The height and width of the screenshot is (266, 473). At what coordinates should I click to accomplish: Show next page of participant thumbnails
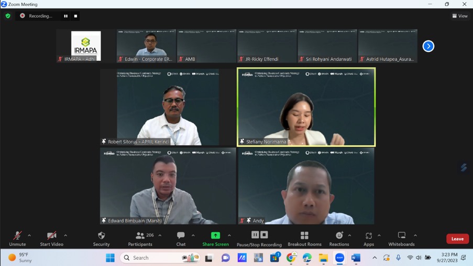click(428, 46)
